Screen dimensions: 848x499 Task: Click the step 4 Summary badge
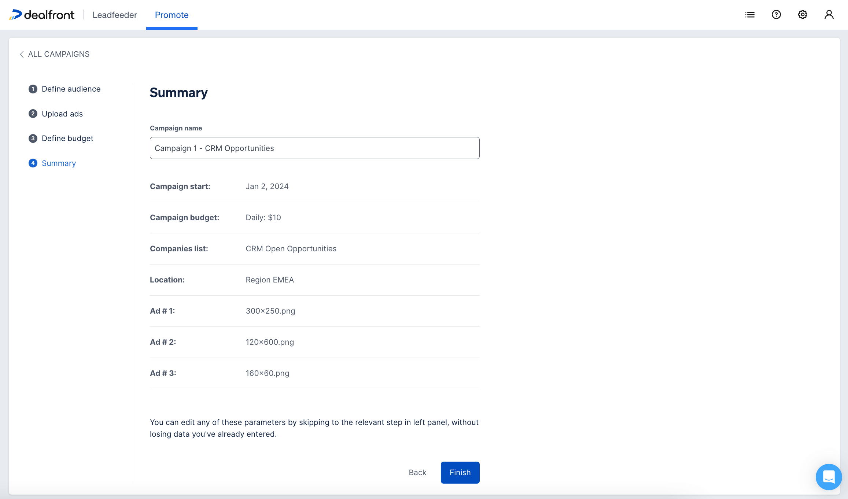coord(33,163)
